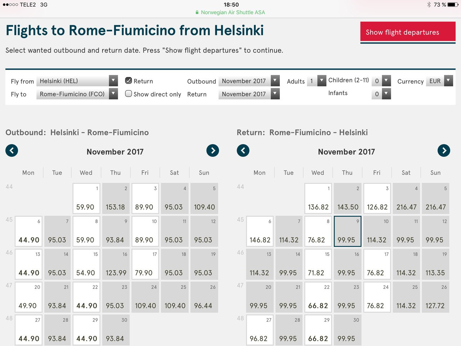This screenshot has height=346, width=461.
Task: Select outbound 15 November at 54.90
Action: tap(86, 264)
